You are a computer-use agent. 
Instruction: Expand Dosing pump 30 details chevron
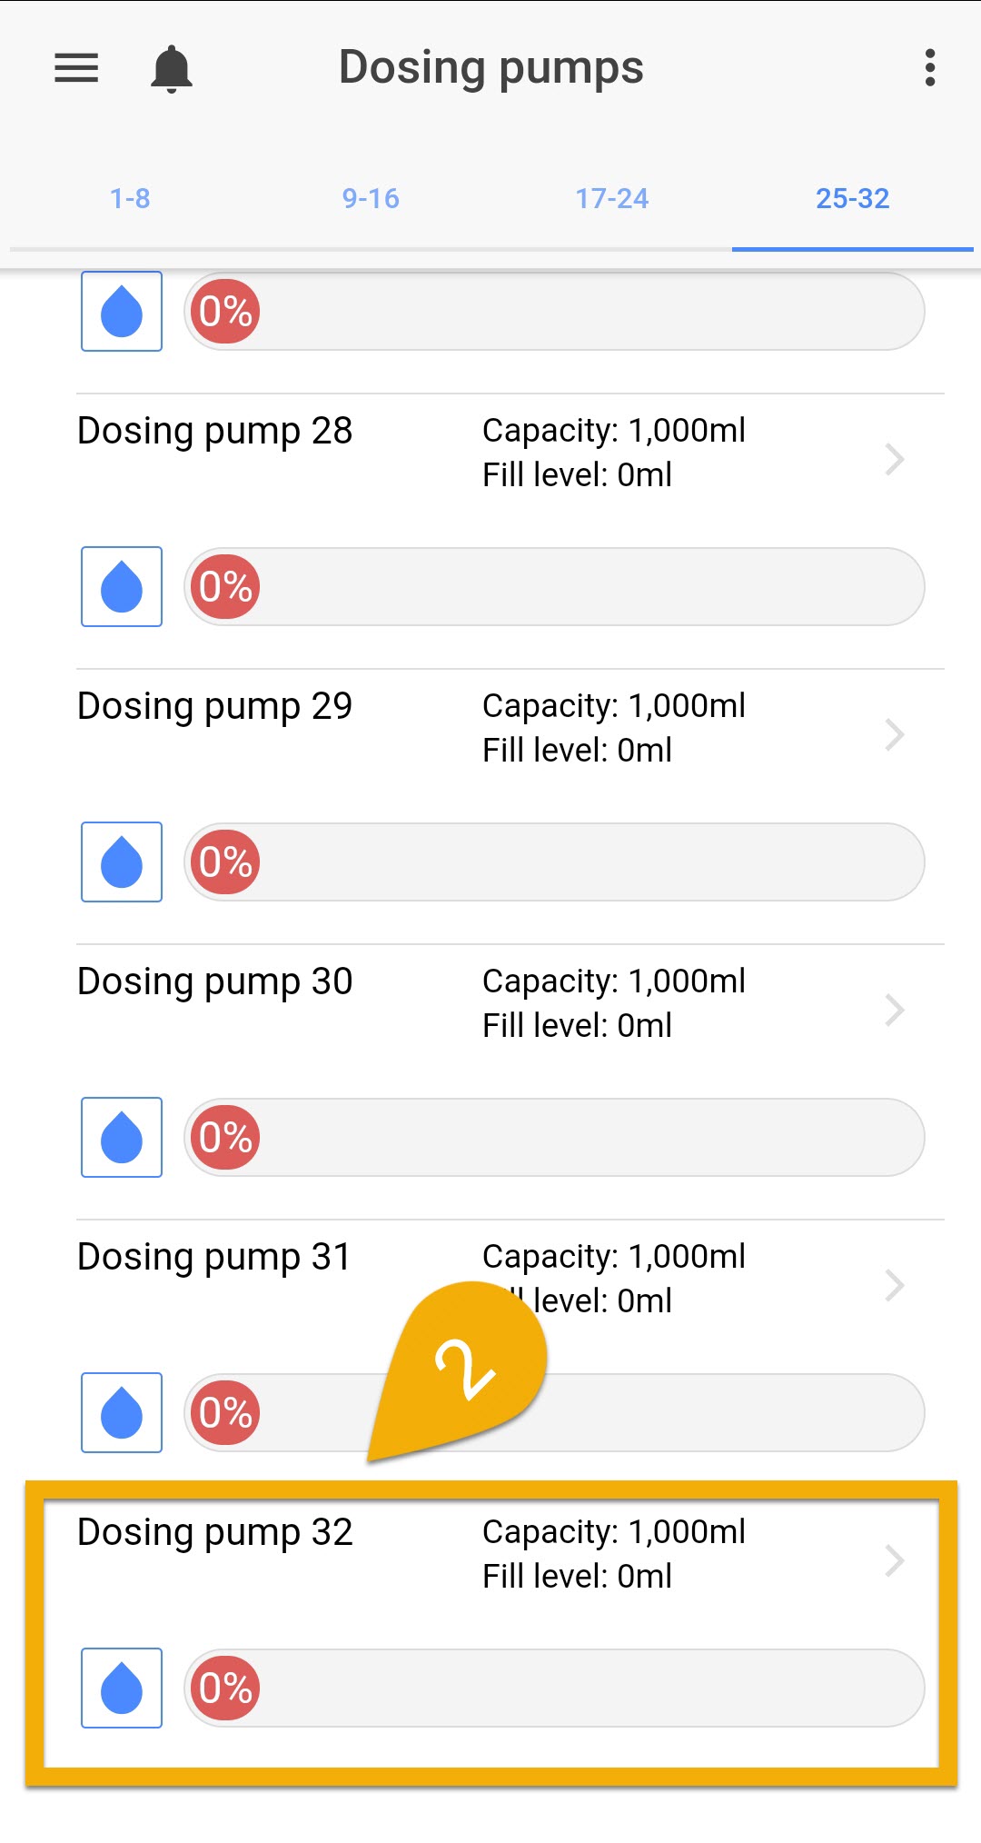point(895,1010)
